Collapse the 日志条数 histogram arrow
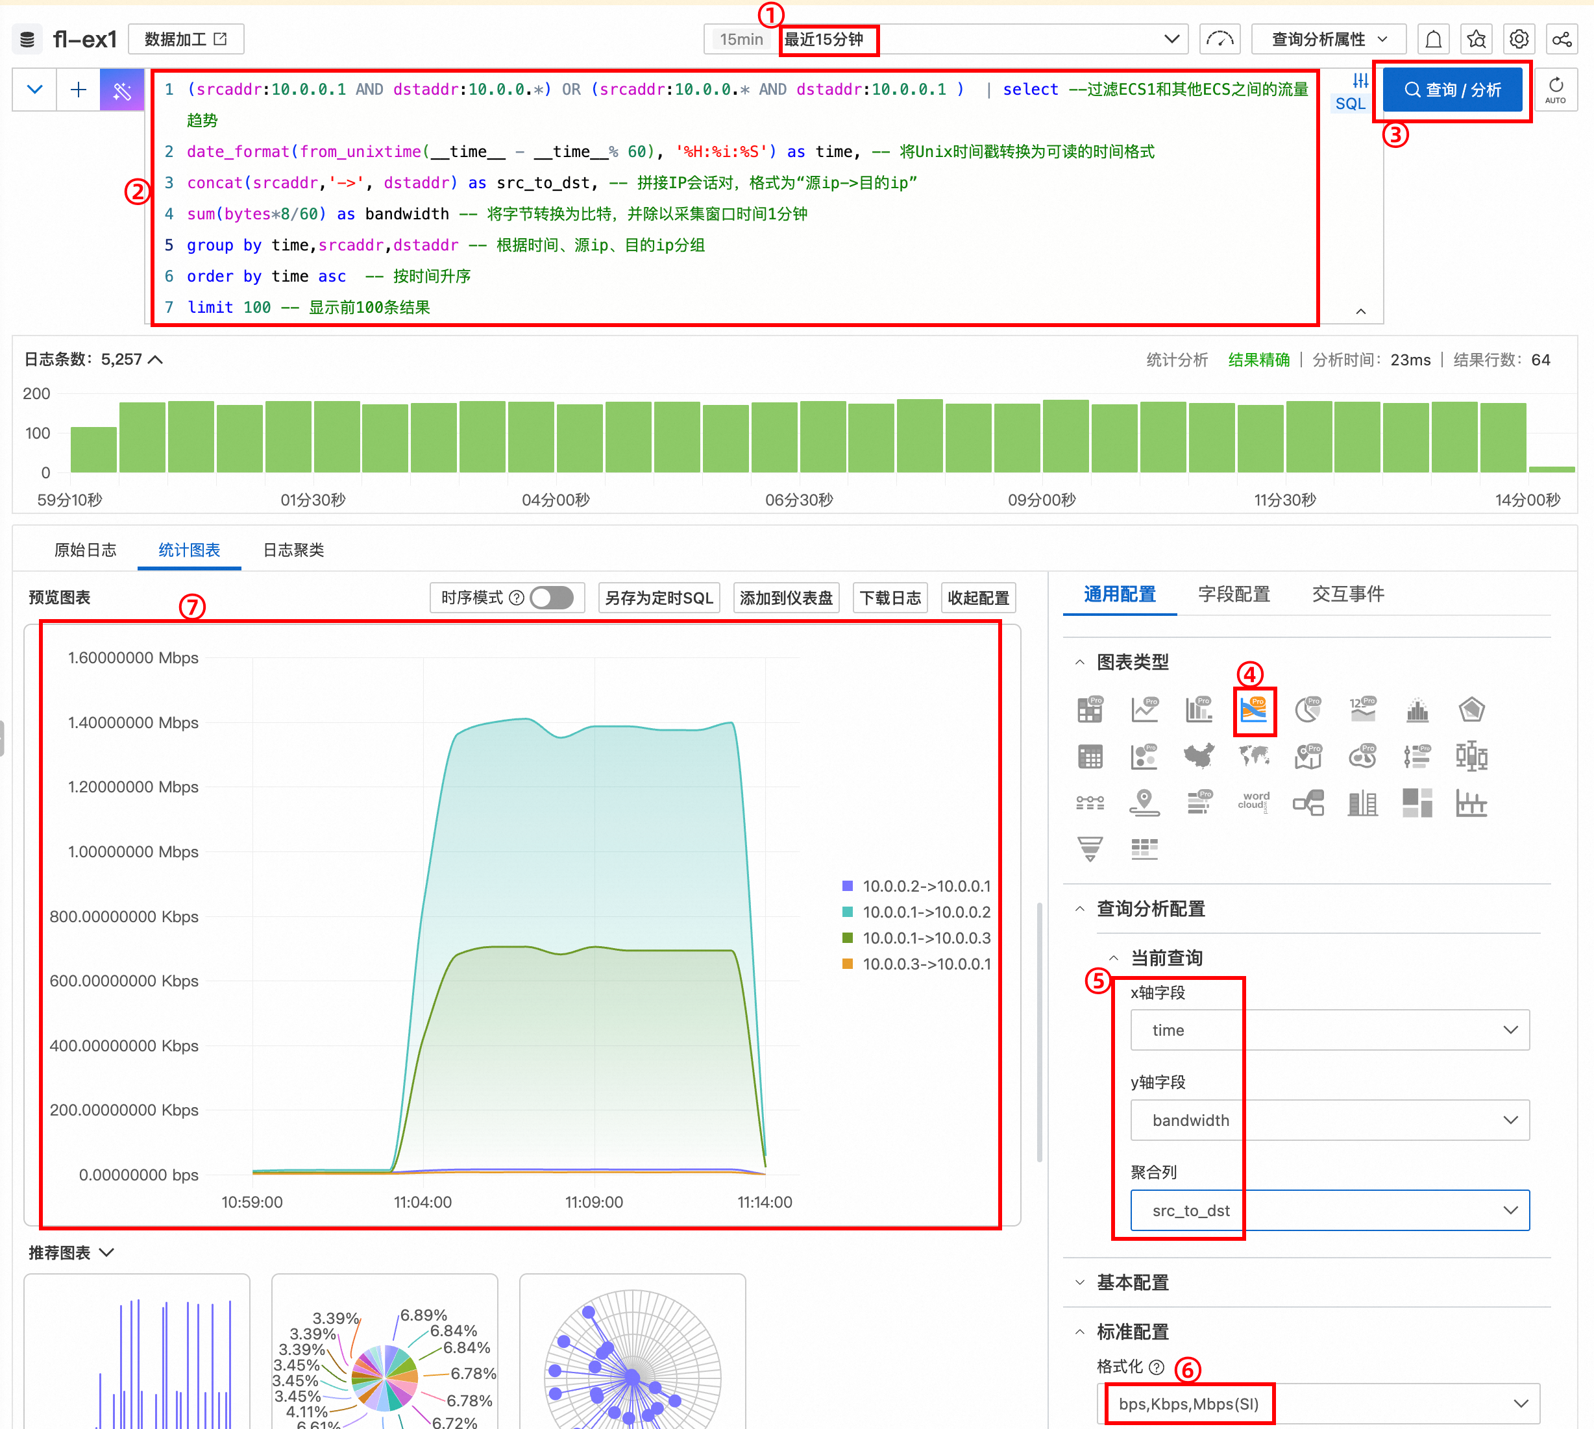Screen dimensions: 1594x1429 click(156, 360)
